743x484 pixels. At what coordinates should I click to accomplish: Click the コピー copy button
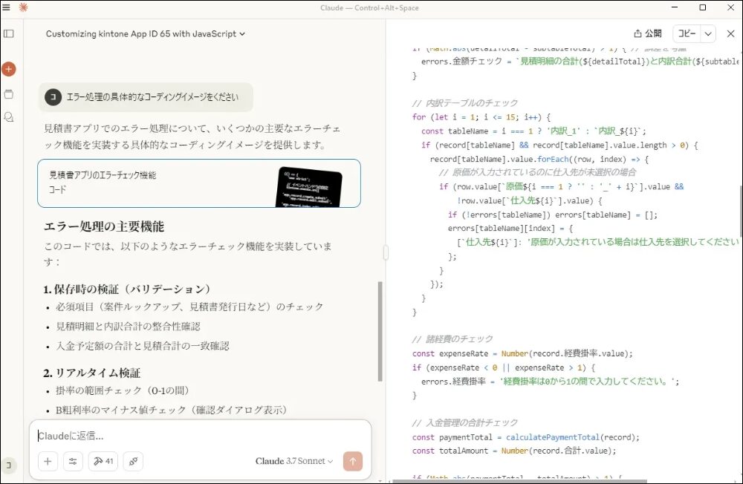tap(687, 33)
